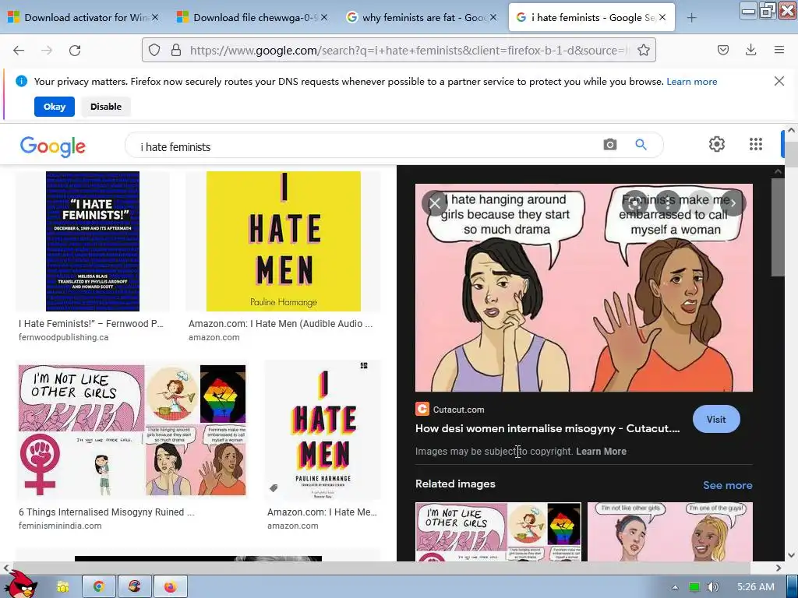The width and height of the screenshot is (798, 598).
Task: Open the Google apps grid
Action: [x=756, y=144]
